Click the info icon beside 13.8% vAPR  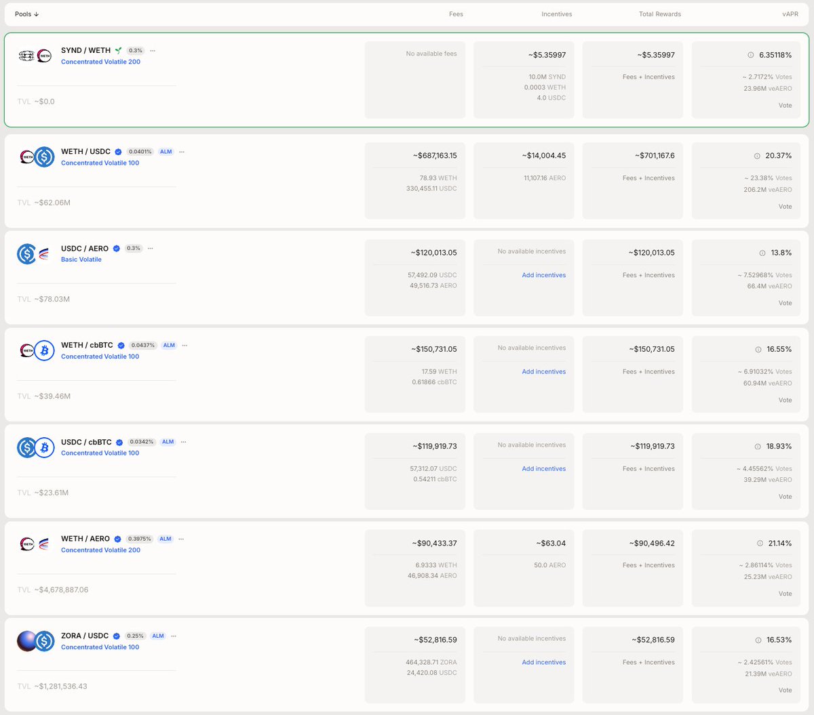(x=762, y=253)
